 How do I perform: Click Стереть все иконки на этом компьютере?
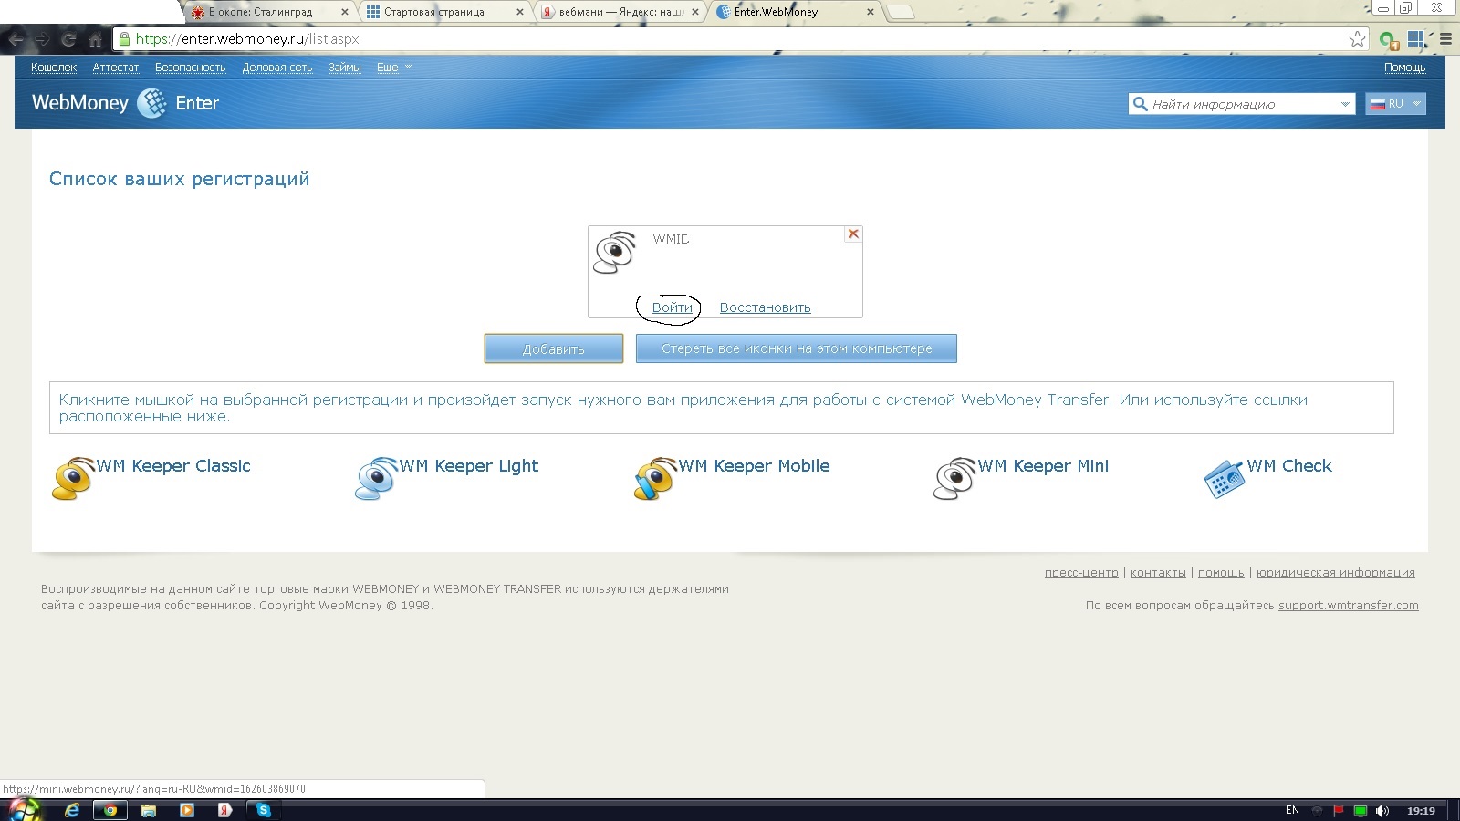(797, 348)
